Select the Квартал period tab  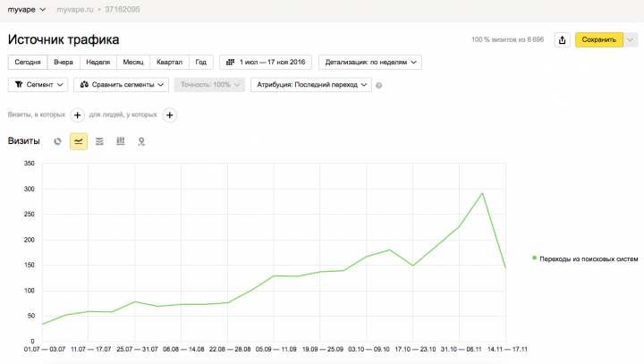[x=169, y=62]
